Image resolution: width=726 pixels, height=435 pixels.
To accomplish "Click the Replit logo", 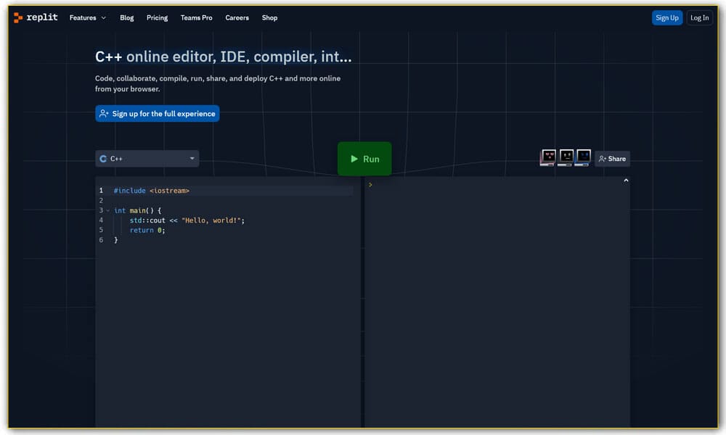I will 36,17.
